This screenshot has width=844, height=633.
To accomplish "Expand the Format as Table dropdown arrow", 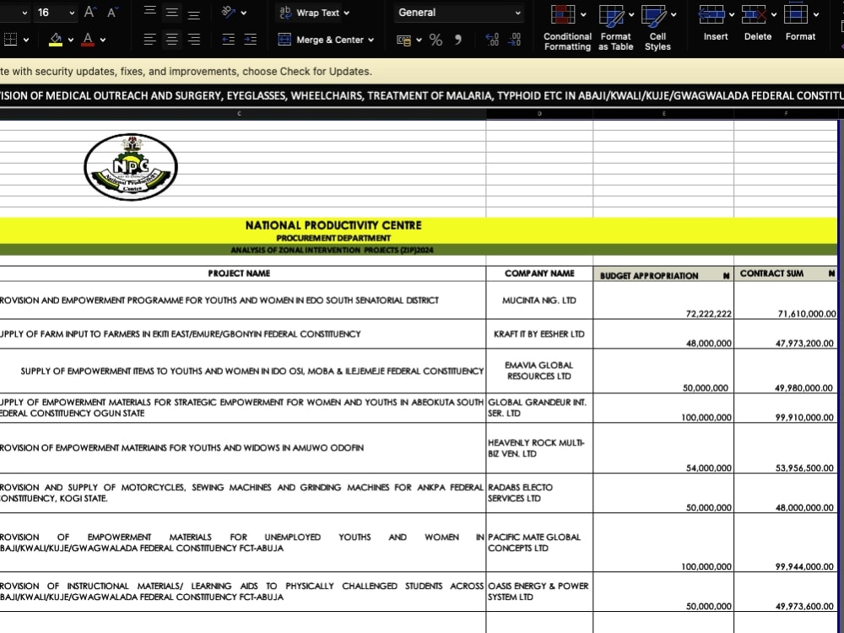I will 631,14.
